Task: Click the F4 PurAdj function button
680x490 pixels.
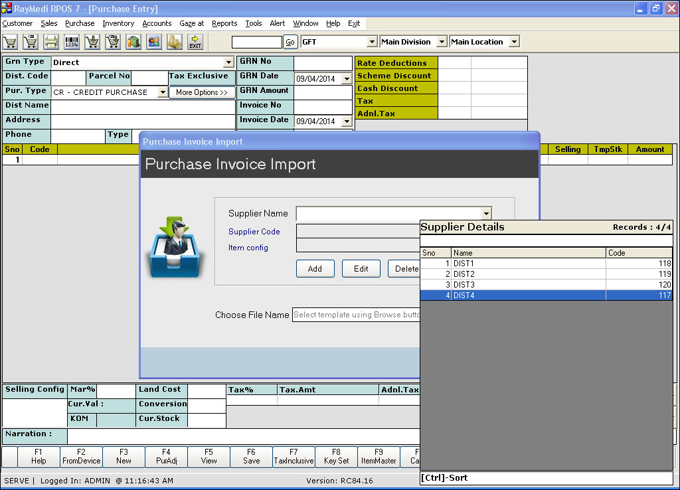Action: click(166, 457)
